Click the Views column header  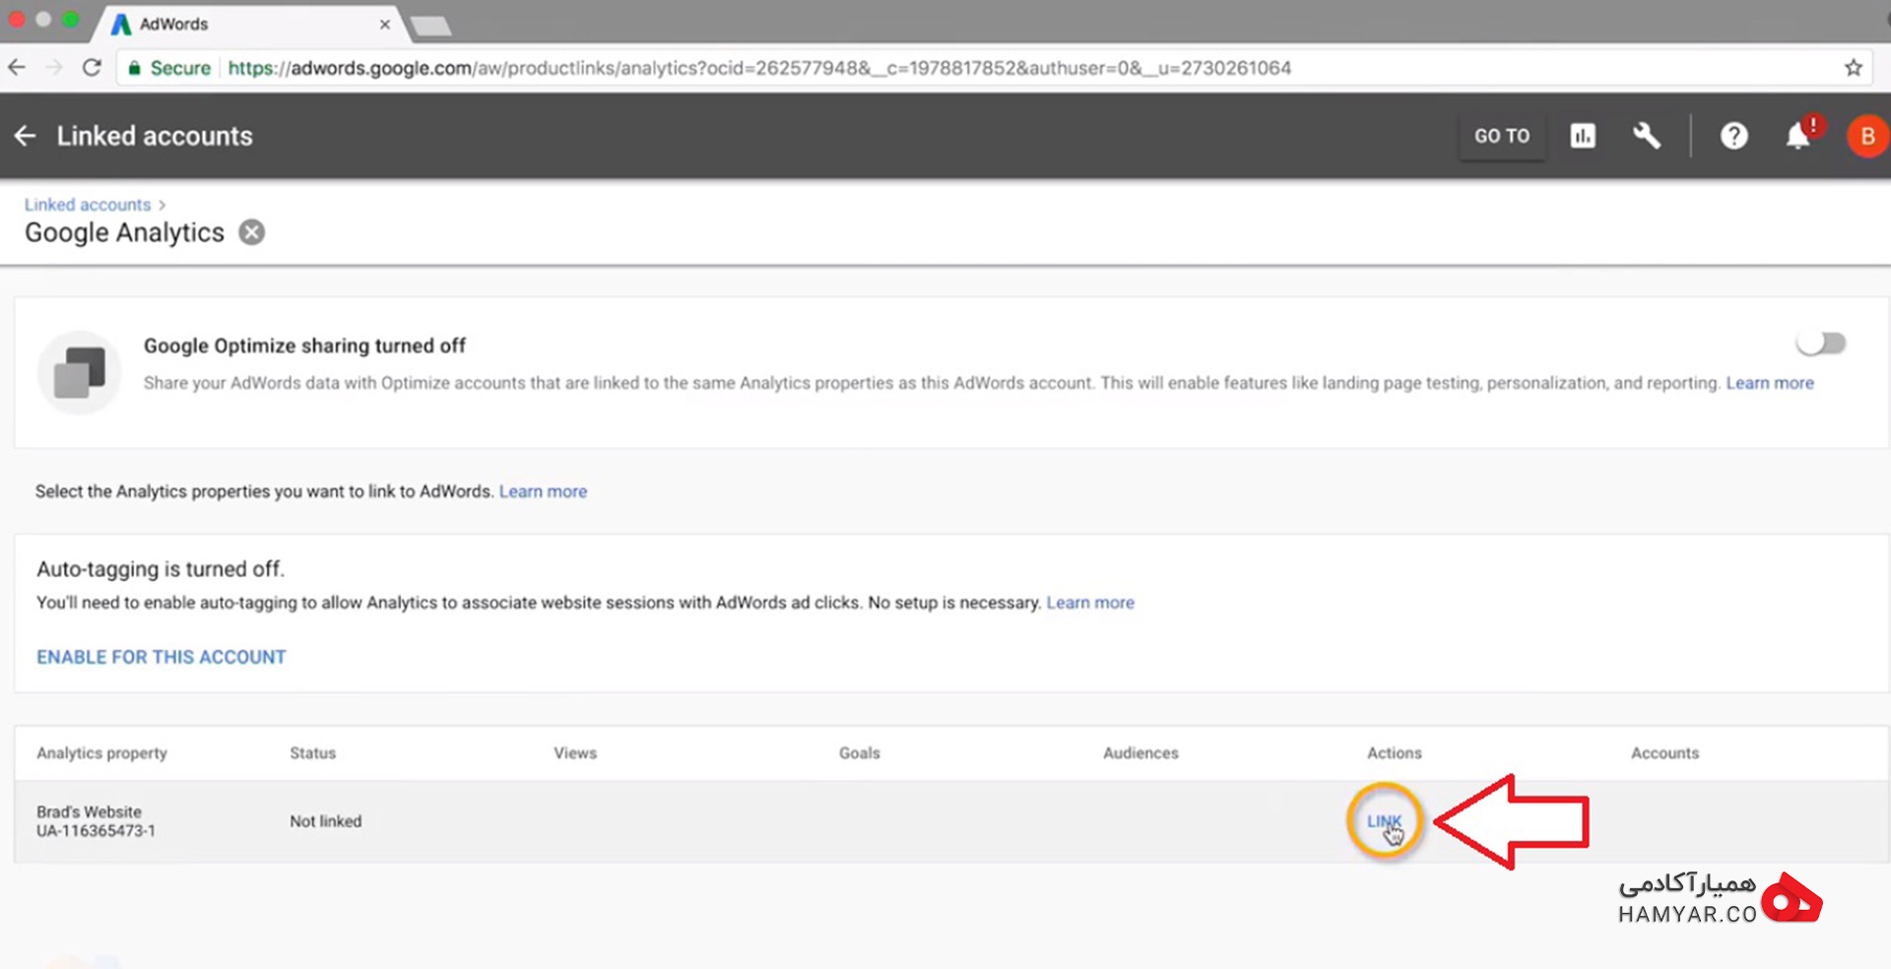coord(575,753)
